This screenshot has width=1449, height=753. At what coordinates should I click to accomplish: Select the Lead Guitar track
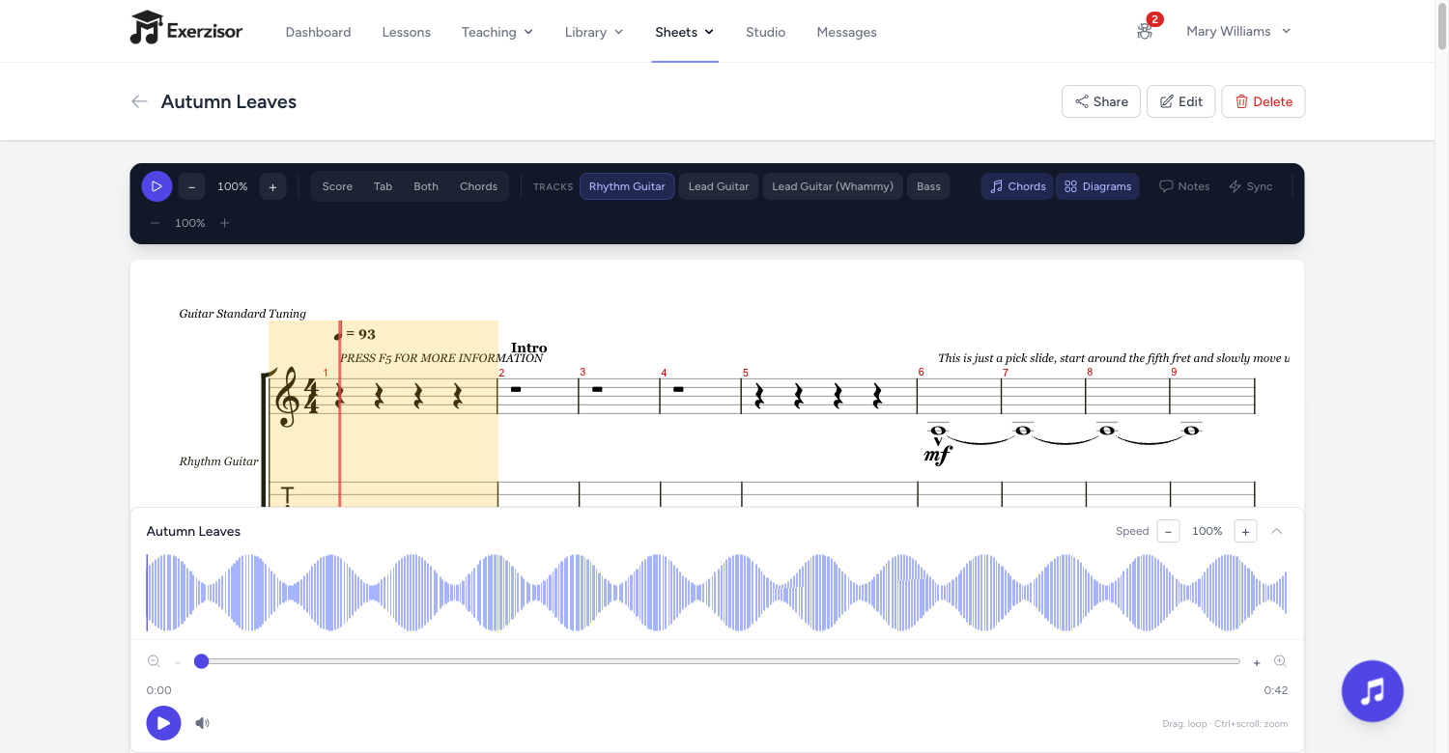click(x=719, y=186)
